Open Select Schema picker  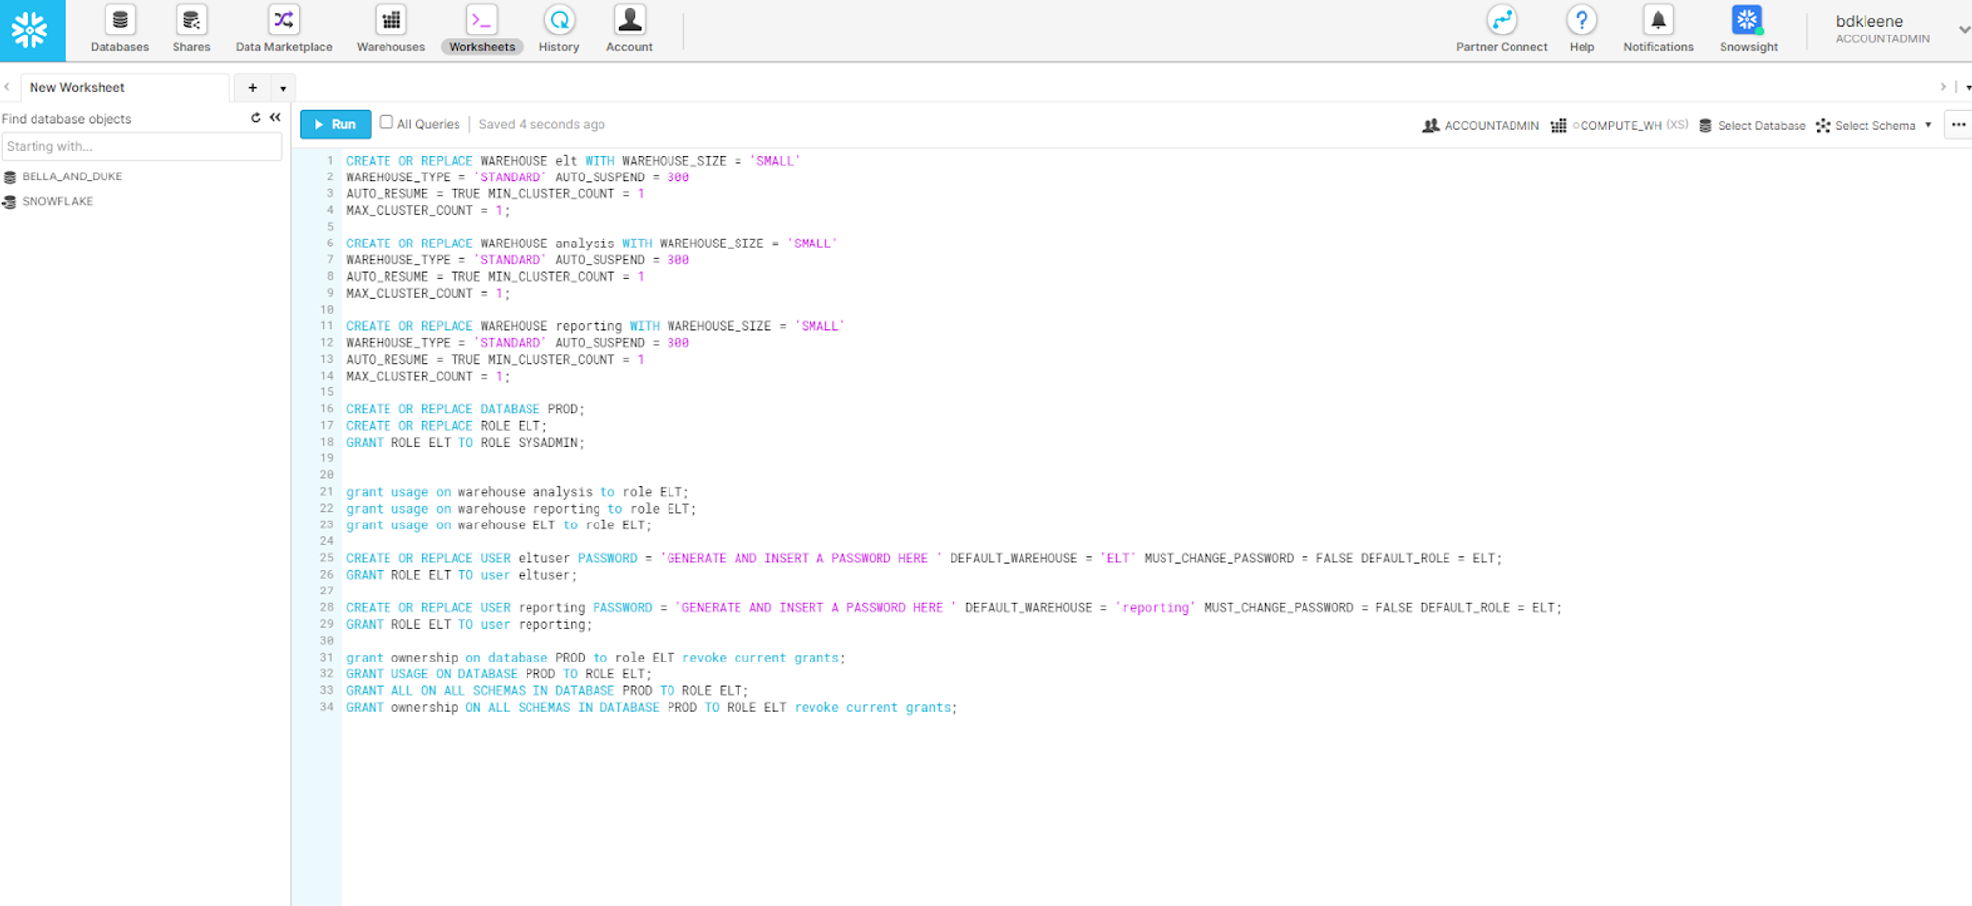(1873, 125)
